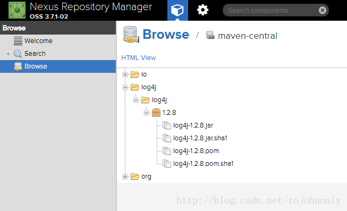Screen dimensions: 347x211
Task: Clear the search components field
Action: [322, 10]
